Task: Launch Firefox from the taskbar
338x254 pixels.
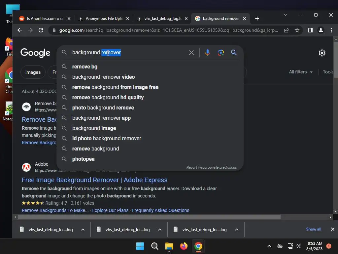Action: (x=184, y=246)
